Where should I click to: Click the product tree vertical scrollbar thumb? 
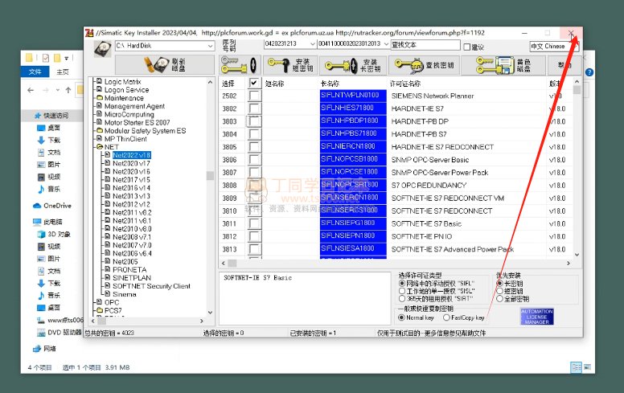(211, 176)
